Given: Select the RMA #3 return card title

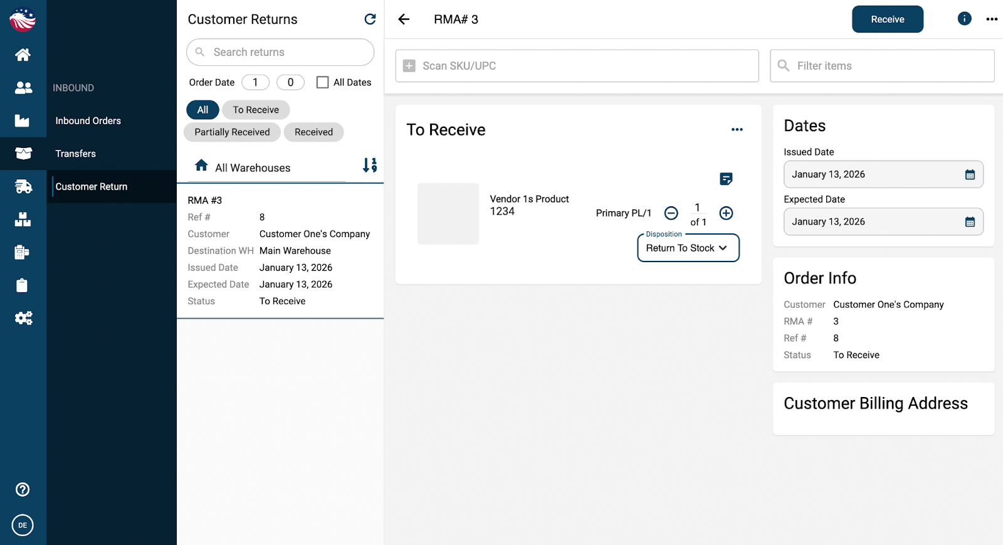Looking at the screenshot, I should [x=205, y=200].
